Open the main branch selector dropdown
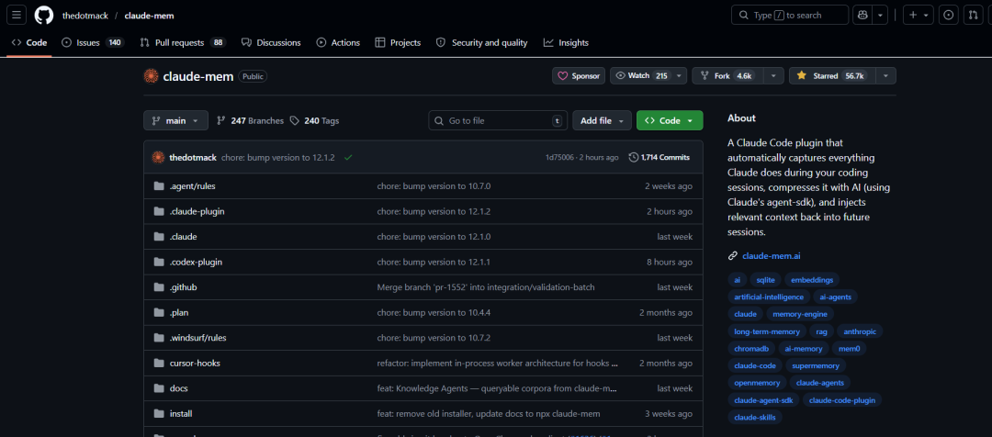The height and width of the screenshot is (437, 992). [x=175, y=121]
